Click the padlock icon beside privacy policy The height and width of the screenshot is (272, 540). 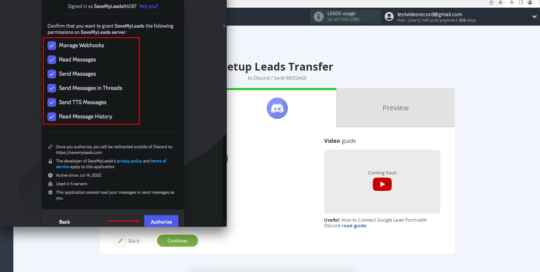(x=50, y=161)
